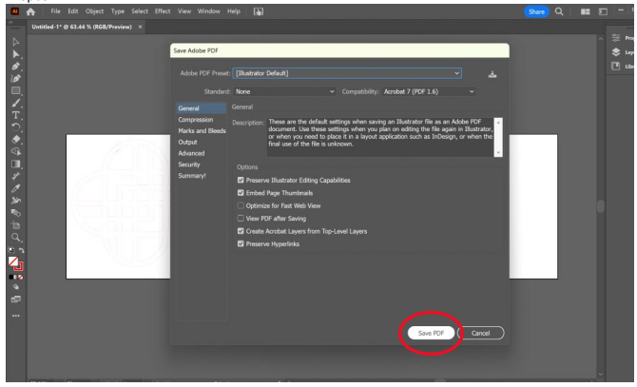Screen dimensions: 637x387
Task: Switch to the Compression section
Action: click(x=196, y=120)
